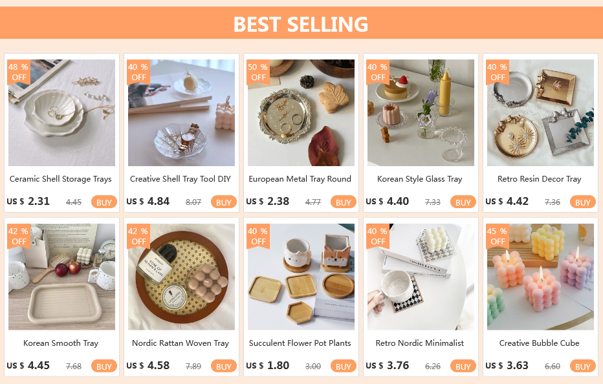
Task: Hit BUY on Korean Style Glass Tray
Action: point(463,202)
